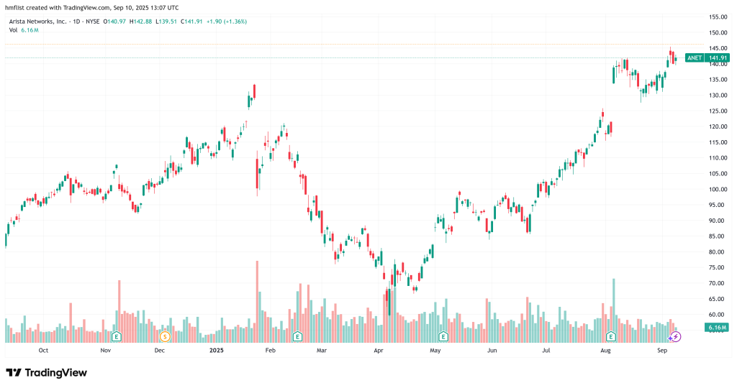Click the November earnings marker
Viewport: 737px width, 388px height.
pyautogui.click(x=115, y=336)
